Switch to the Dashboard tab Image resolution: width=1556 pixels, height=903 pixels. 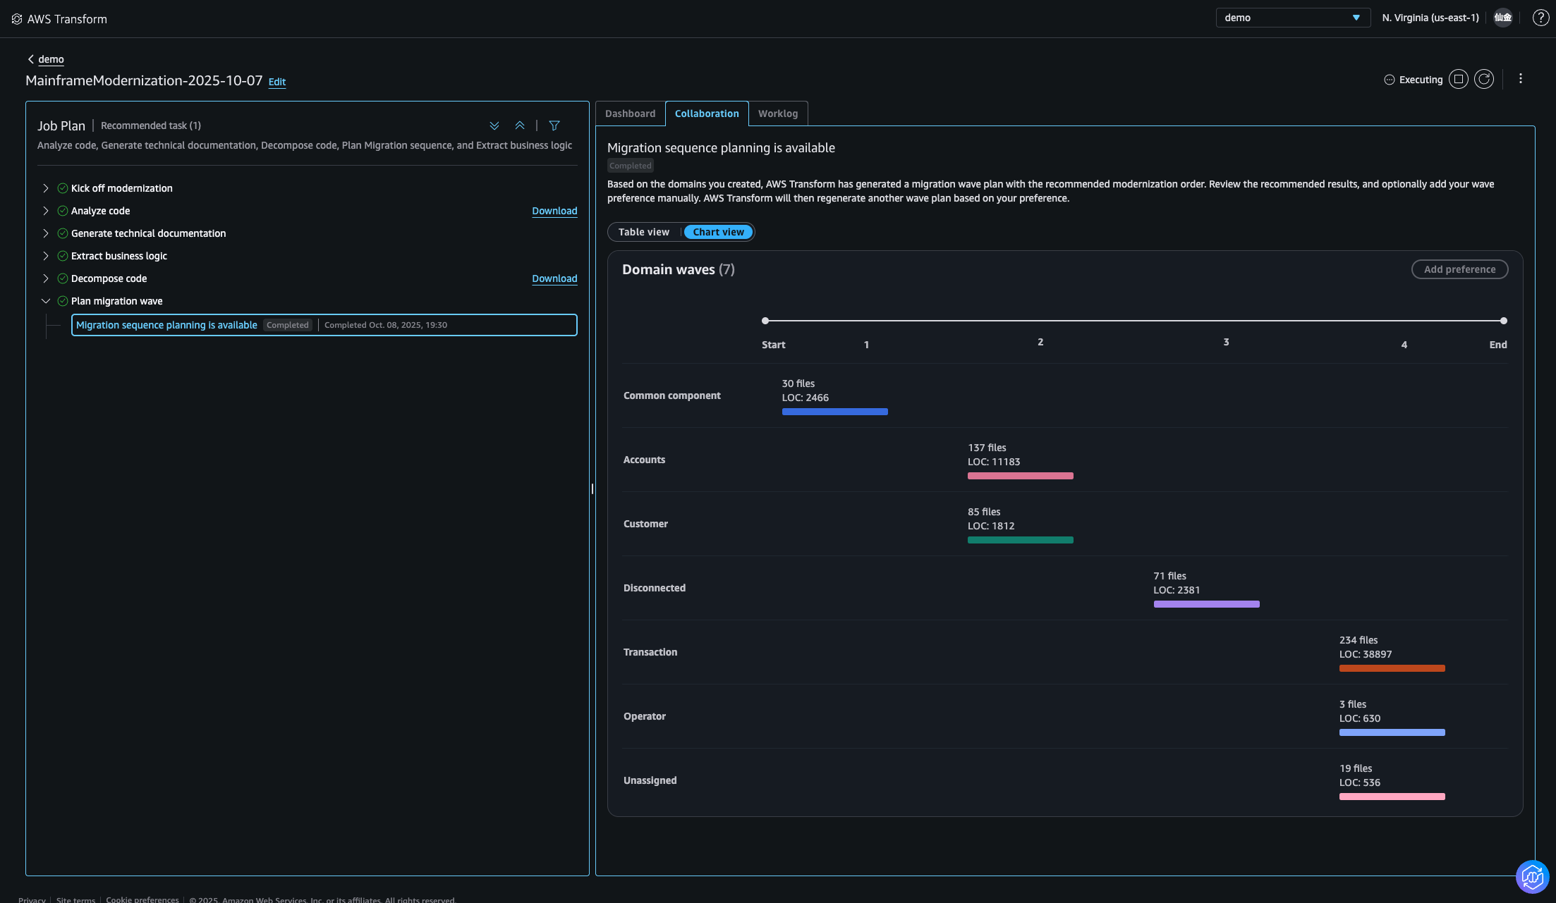pyautogui.click(x=630, y=113)
